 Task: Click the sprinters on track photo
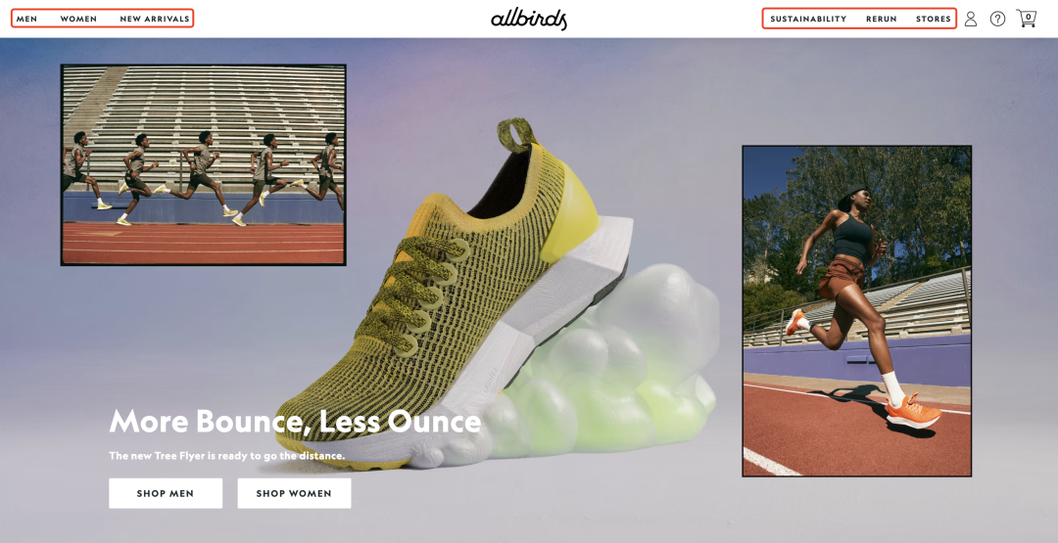click(x=203, y=165)
